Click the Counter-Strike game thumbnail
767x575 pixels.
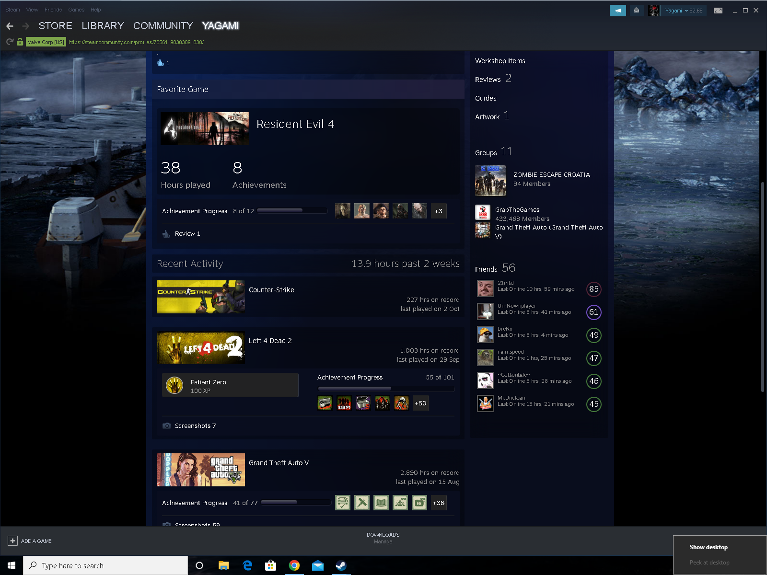200,297
